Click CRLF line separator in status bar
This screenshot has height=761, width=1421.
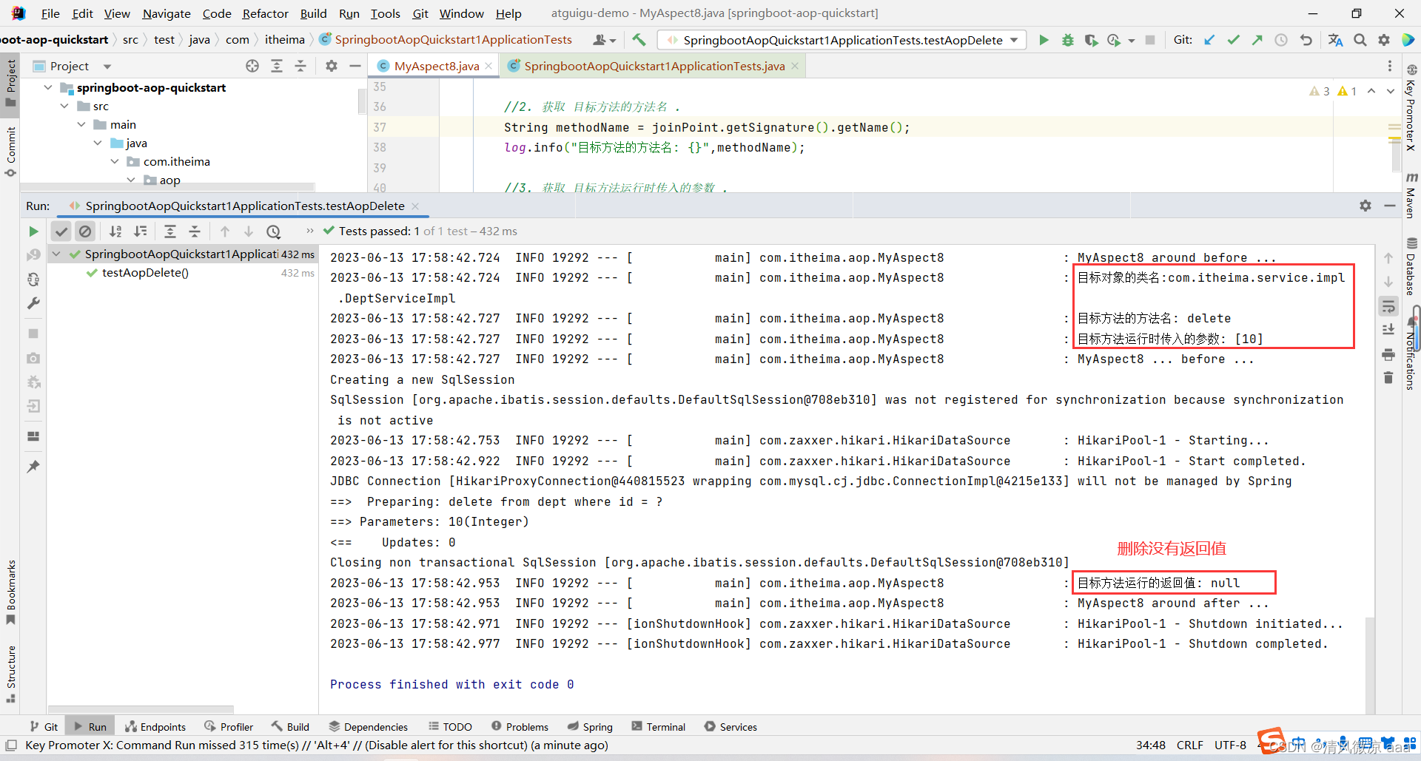(x=1190, y=745)
